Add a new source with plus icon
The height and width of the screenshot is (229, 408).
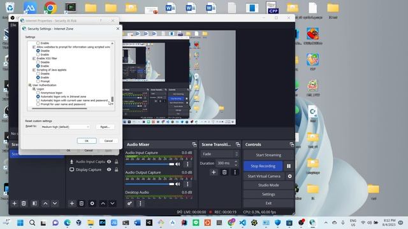pyautogui.click(x=72, y=204)
